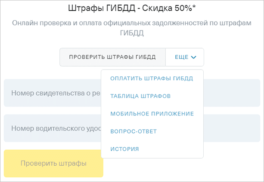This screenshot has height=182, width=264.
Task: Pay fines via the ОПЛАТИТЬ ШТРАФЫ link
Action: tap(152, 78)
